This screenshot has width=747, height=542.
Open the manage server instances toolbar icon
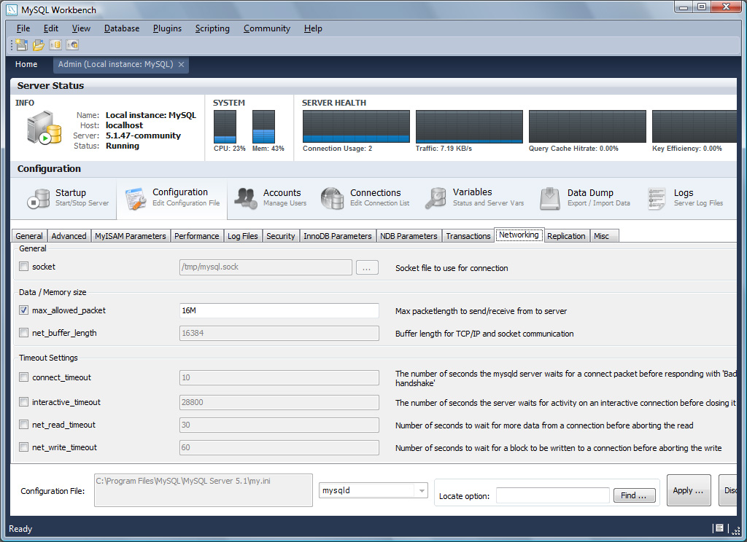coord(72,44)
